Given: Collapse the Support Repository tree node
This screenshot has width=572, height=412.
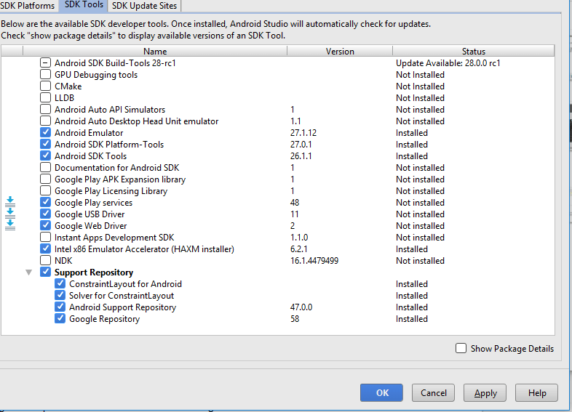Looking at the screenshot, I should coord(29,272).
